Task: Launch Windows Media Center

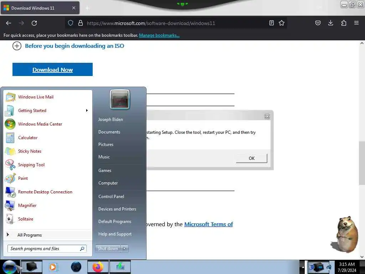Action: pyautogui.click(x=48, y=124)
